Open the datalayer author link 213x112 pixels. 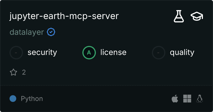[x=27, y=32]
